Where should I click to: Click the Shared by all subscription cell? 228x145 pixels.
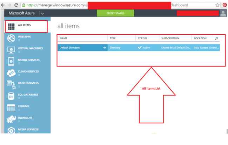click(176, 48)
